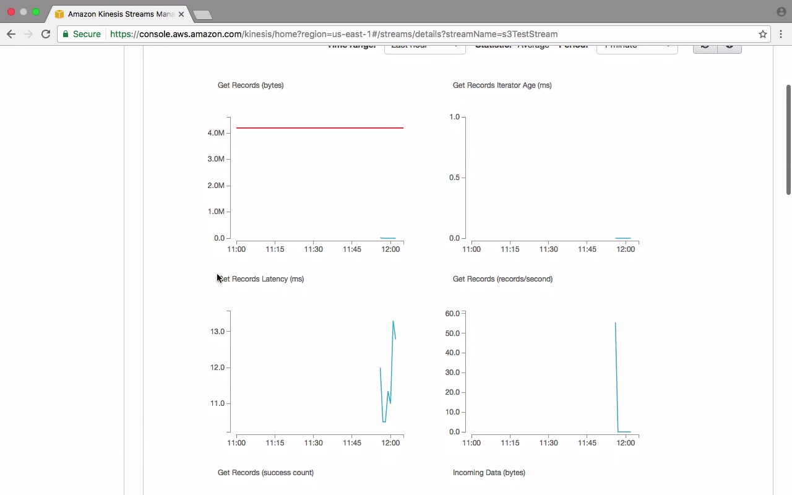Click the Get Records Iterator Age chart title
The image size is (792, 495).
(502, 85)
